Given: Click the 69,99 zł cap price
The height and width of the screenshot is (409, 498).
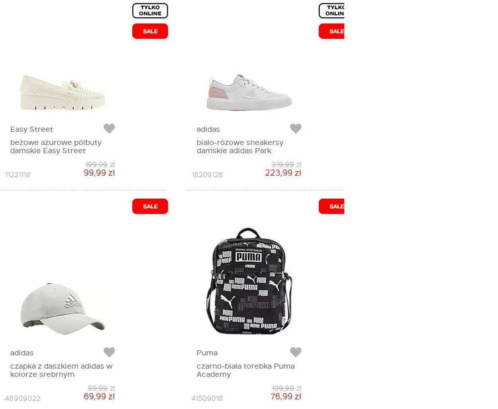Looking at the screenshot, I should [x=99, y=397].
